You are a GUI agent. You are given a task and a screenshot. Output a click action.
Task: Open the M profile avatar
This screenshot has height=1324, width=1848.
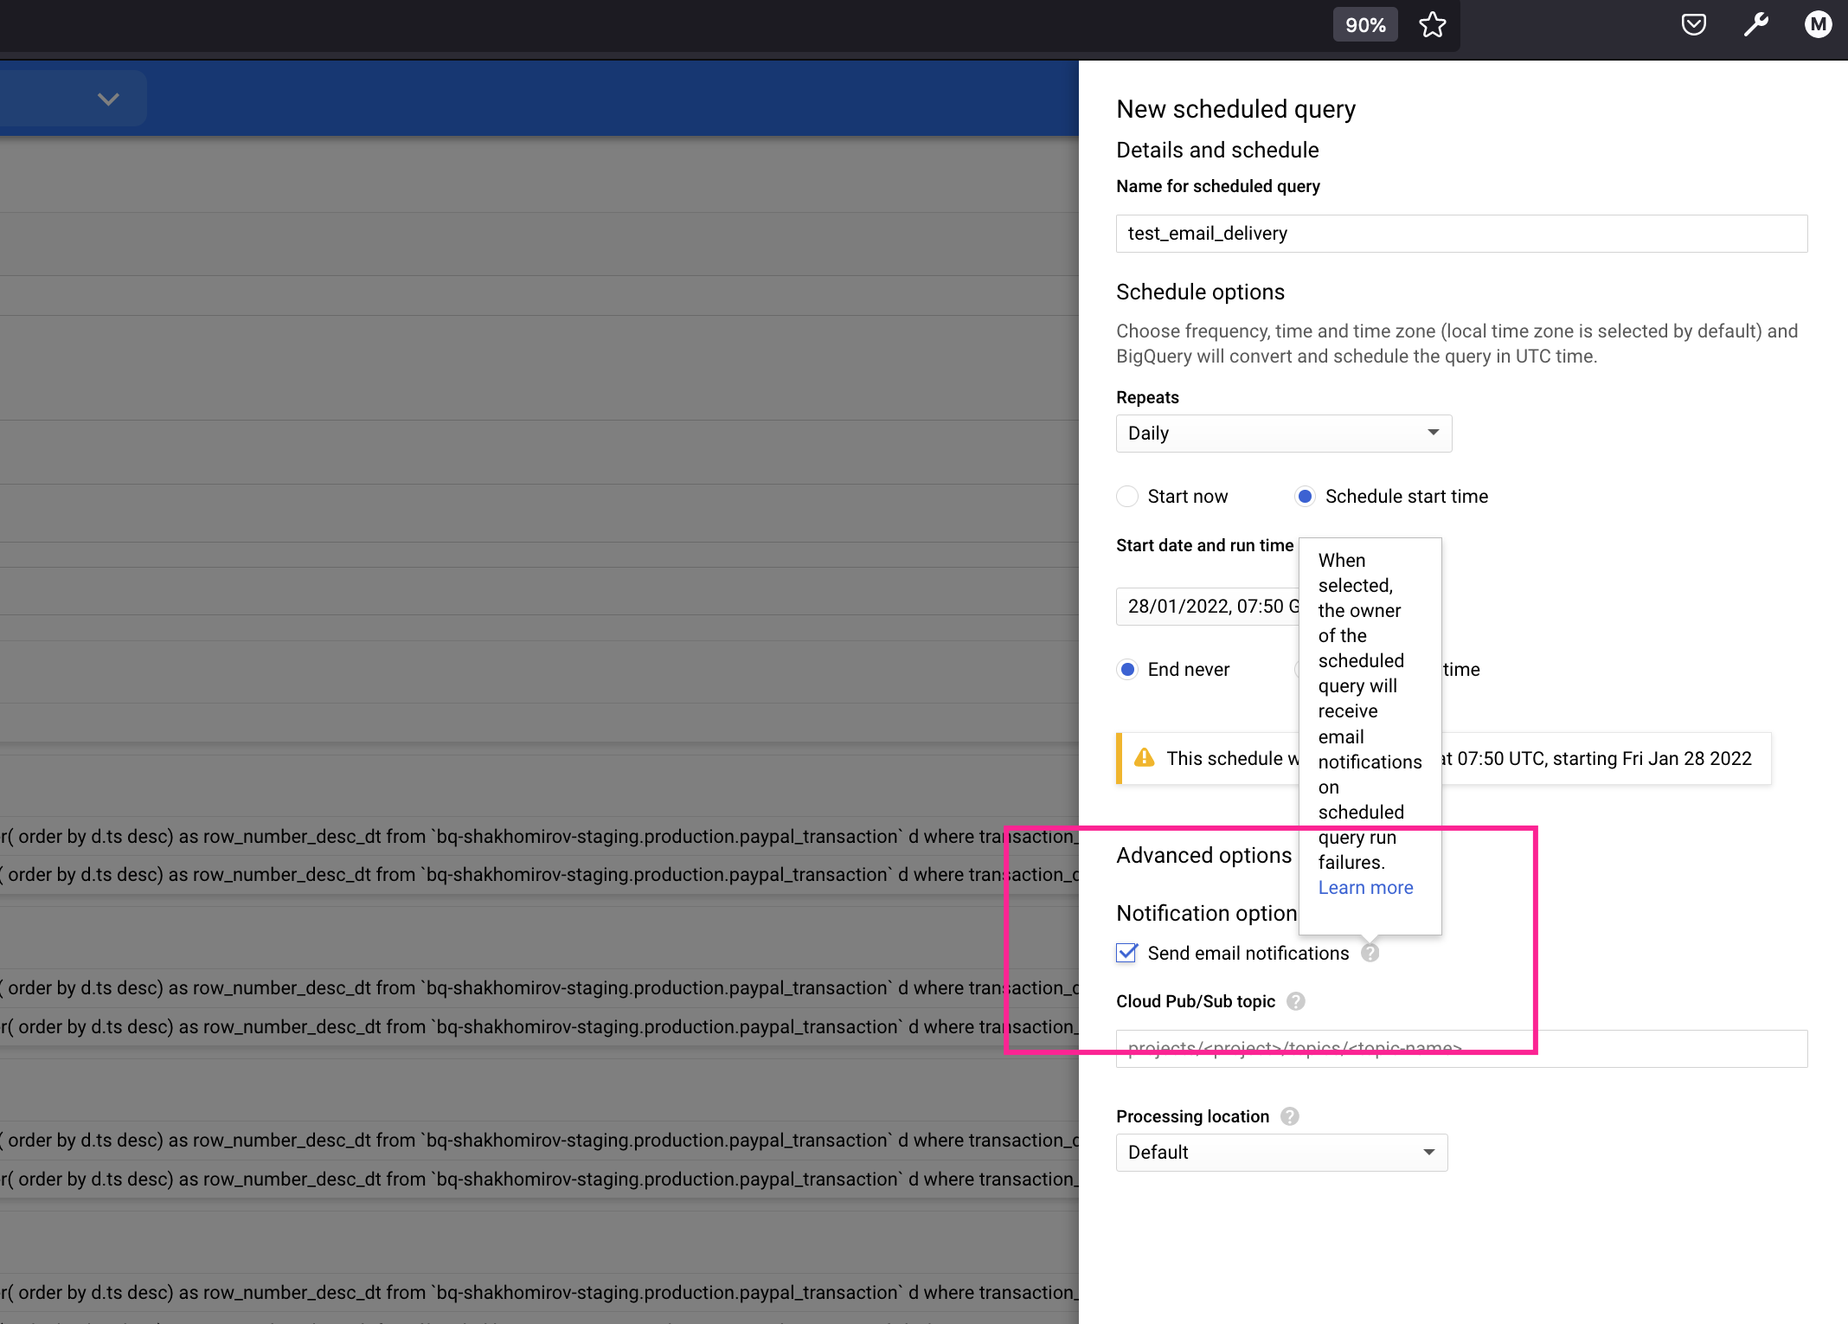point(1818,25)
